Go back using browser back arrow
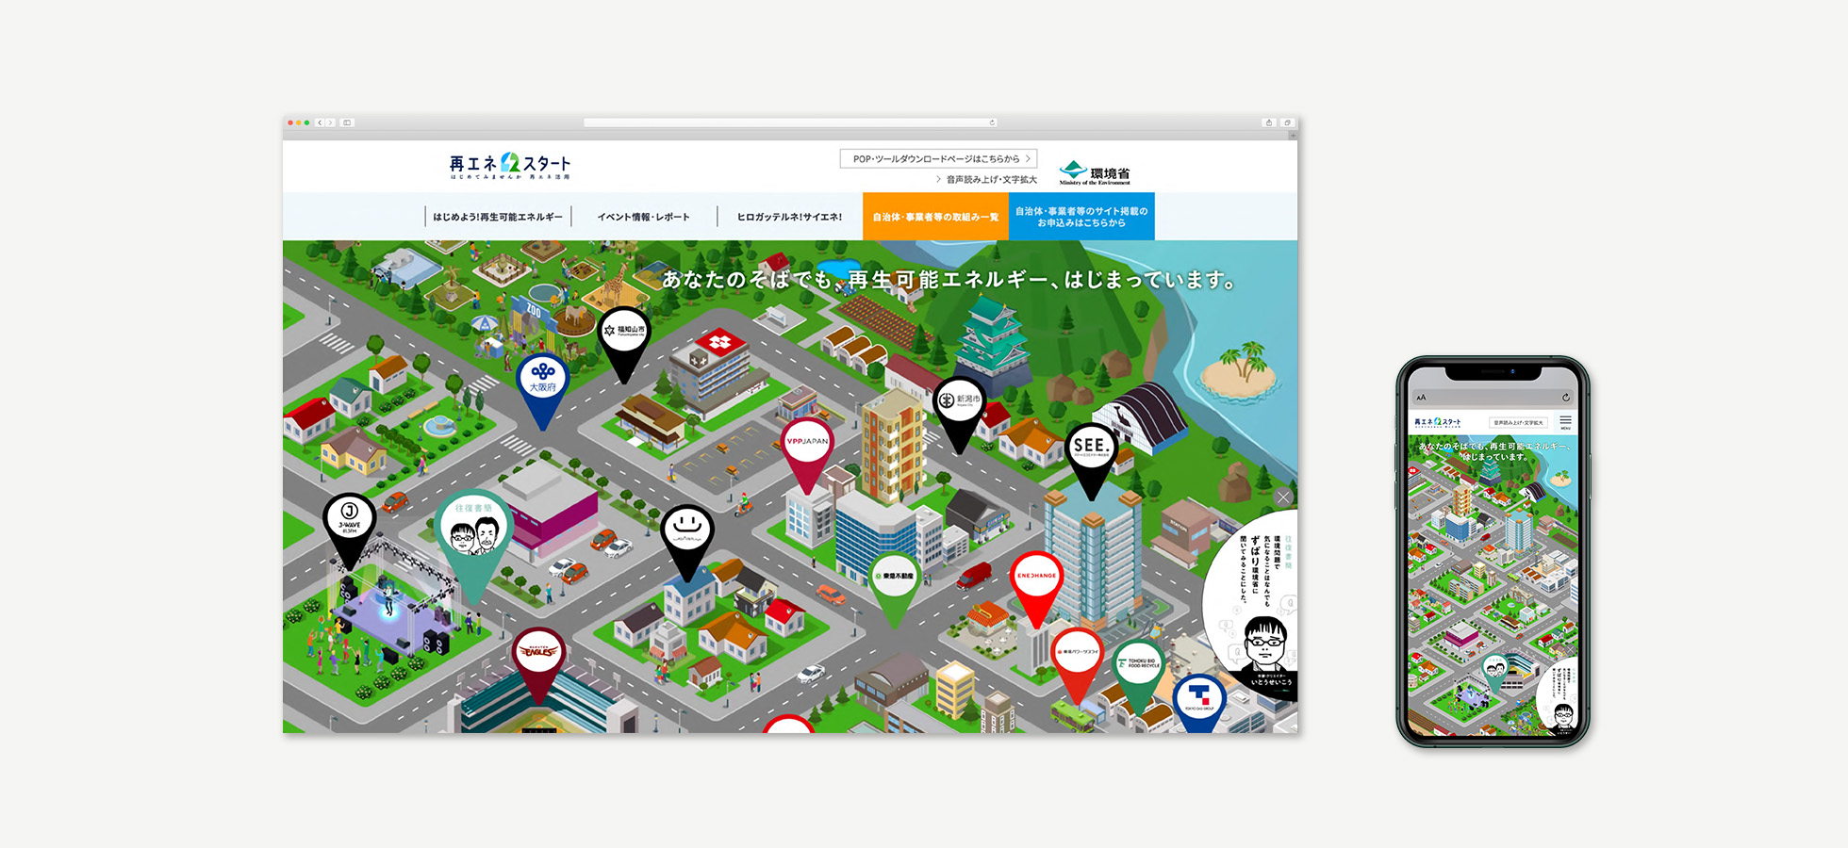This screenshot has height=848, width=1848. pos(321,122)
